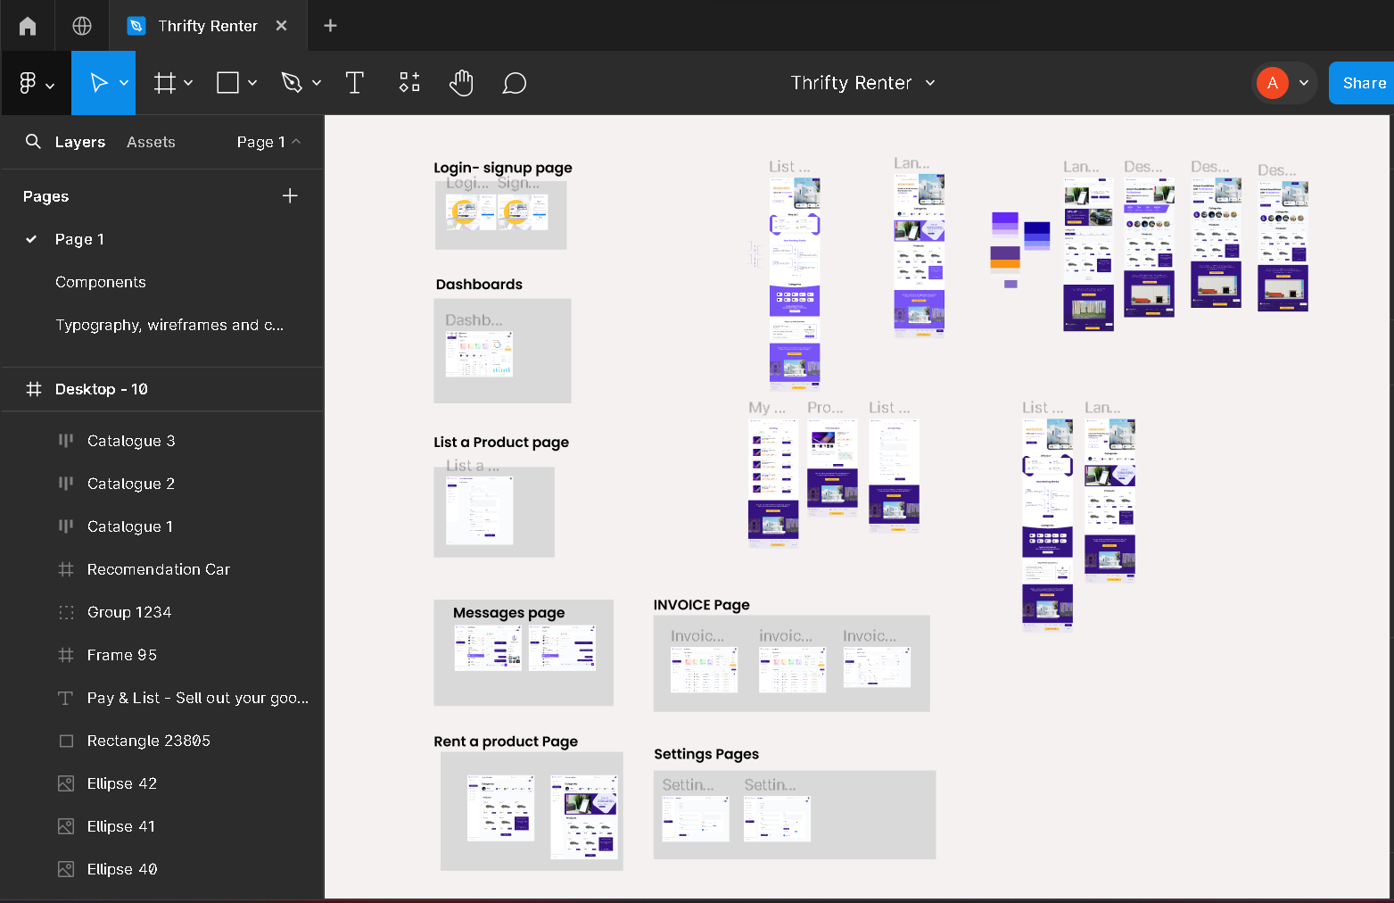Expand the Page 1 page selector chevron
Screen dimensions: 1394x903
295,141
